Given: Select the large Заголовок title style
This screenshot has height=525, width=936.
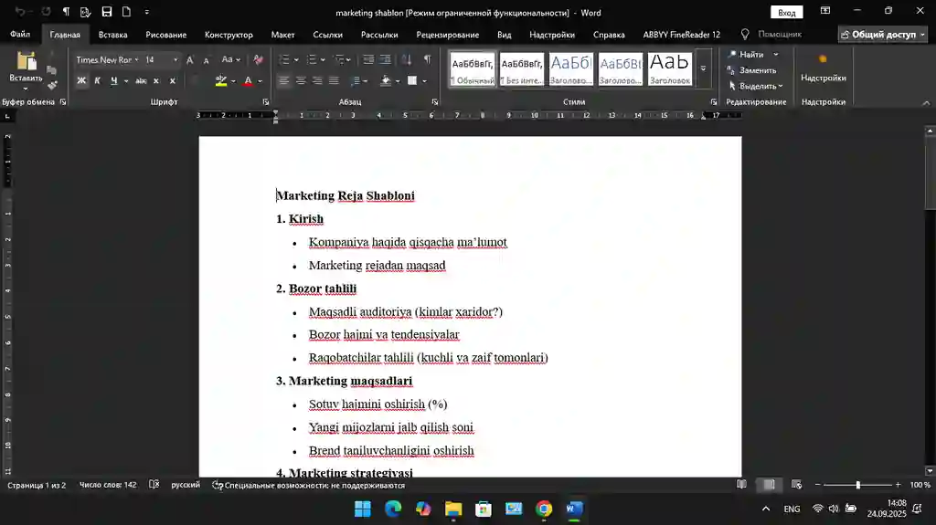Looking at the screenshot, I should (670, 68).
